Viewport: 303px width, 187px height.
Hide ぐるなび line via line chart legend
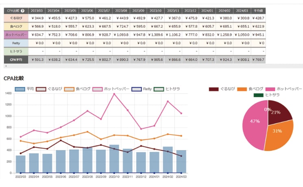point(41,88)
